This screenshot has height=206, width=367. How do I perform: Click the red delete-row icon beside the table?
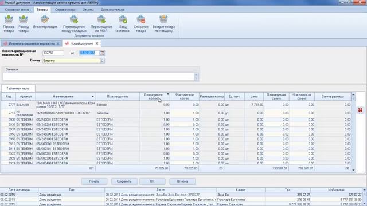360,110
